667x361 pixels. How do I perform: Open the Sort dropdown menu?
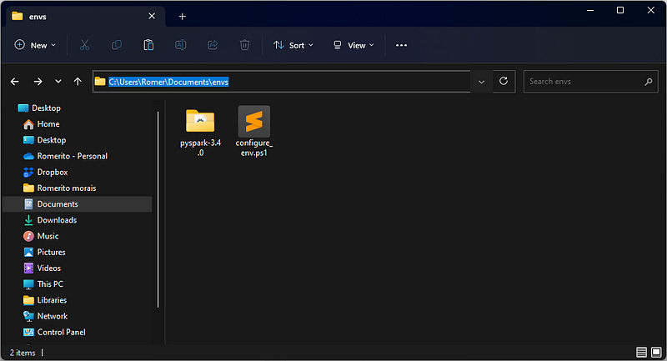[x=293, y=45]
